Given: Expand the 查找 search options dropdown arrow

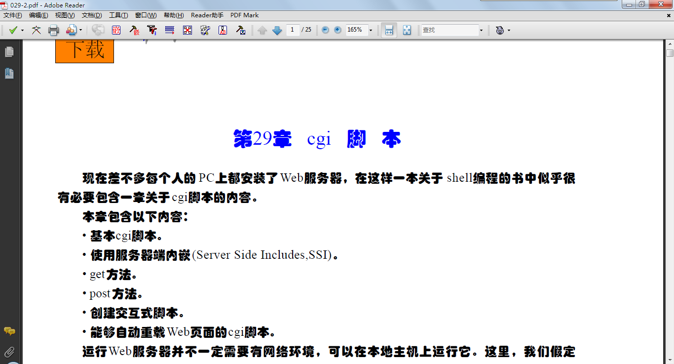Looking at the screenshot, I should tap(481, 30).
